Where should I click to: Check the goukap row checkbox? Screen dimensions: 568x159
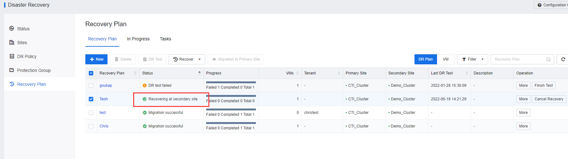(91, 85)
